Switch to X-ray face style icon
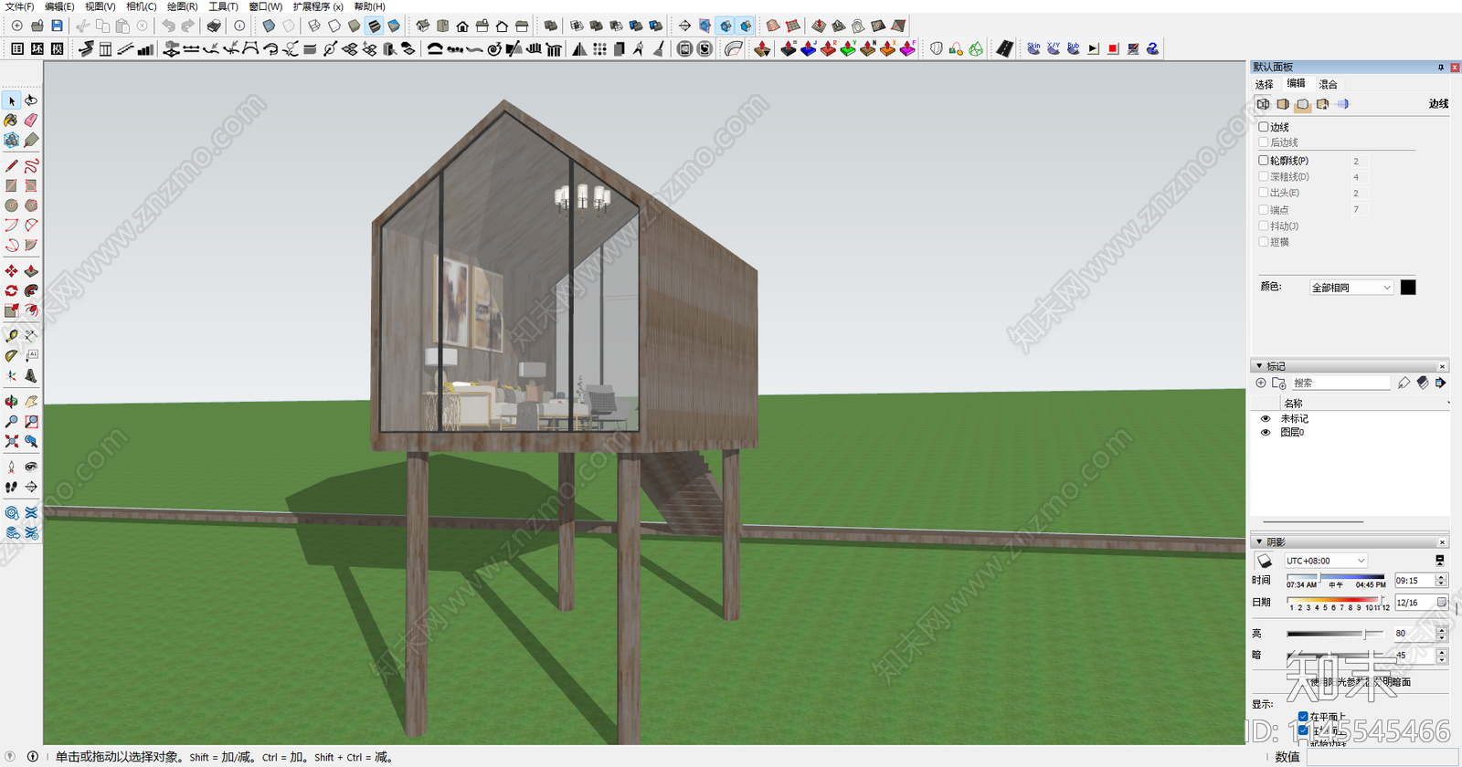Viewport: 1462px width, 767px height. pyautogui.click(x=269, y=26)
